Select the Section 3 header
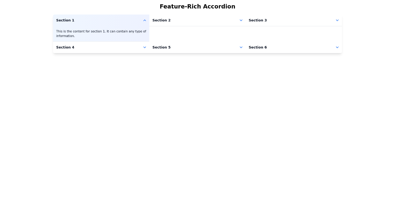 click(258, 20)
